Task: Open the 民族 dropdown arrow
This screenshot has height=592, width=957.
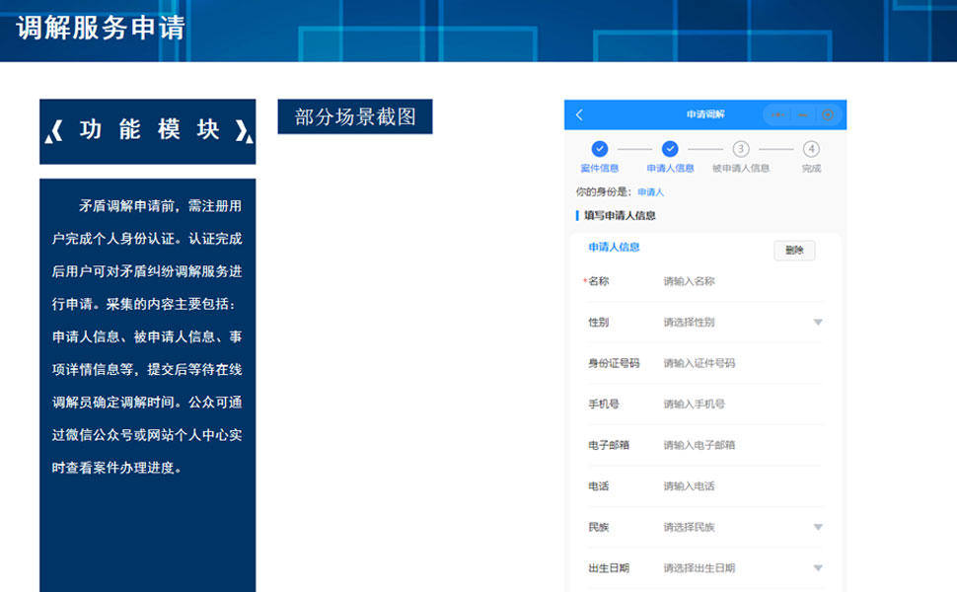Action: click(x=818, y=527)
